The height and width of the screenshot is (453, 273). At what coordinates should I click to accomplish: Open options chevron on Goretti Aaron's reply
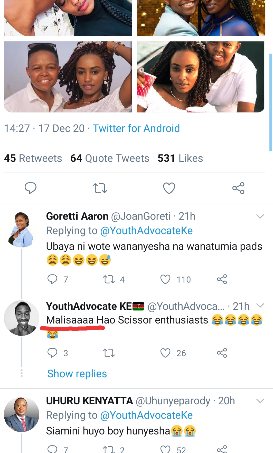click(260, 216)
